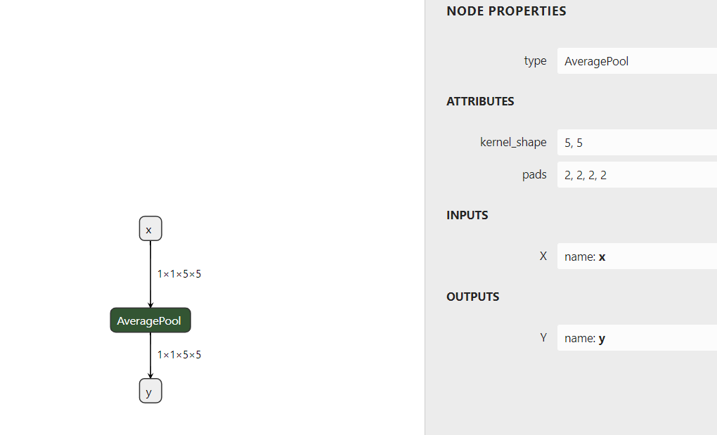The width and height of the screenshot is (717, 435).
Task: Click the output field labeled name: y
Action: pos(633,337)
